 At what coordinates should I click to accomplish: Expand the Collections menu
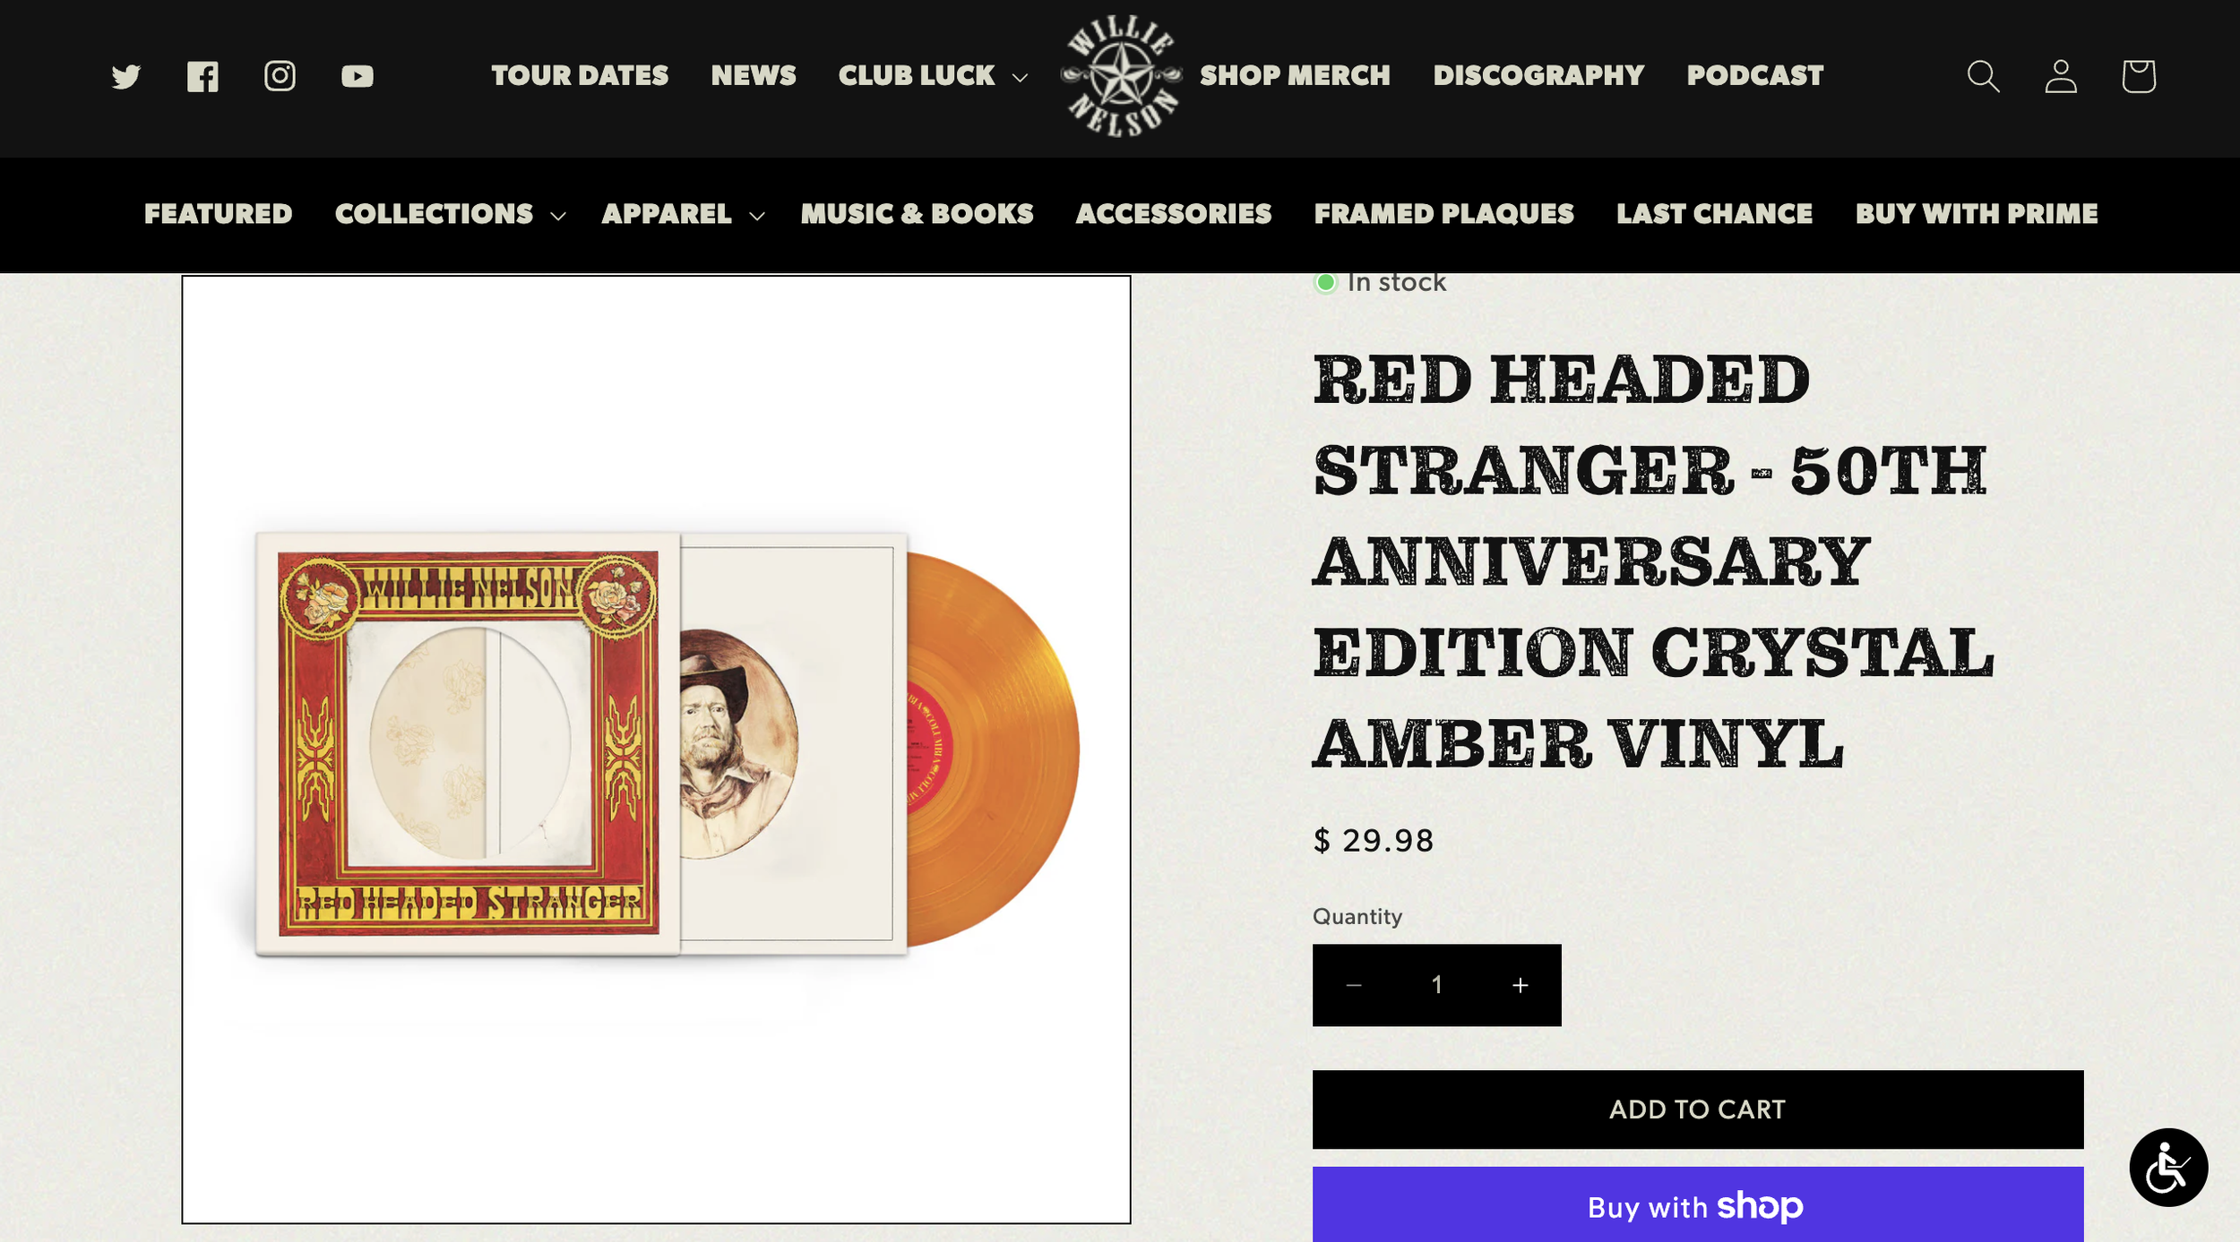pos(450,214)
